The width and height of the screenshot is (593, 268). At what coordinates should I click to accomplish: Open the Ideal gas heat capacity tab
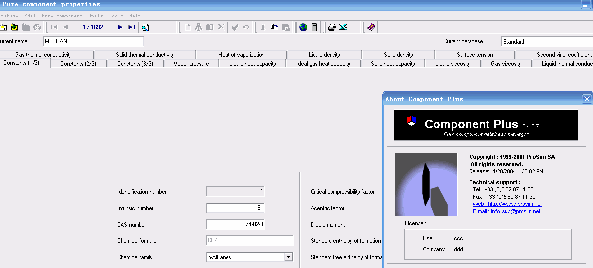point(323,64)
